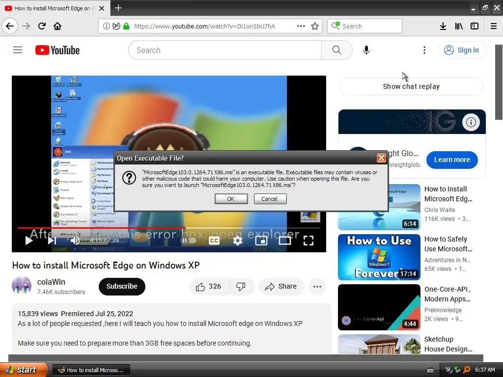503x377 pixels.
Task: Show chat replay
Action: pos(411,86)
